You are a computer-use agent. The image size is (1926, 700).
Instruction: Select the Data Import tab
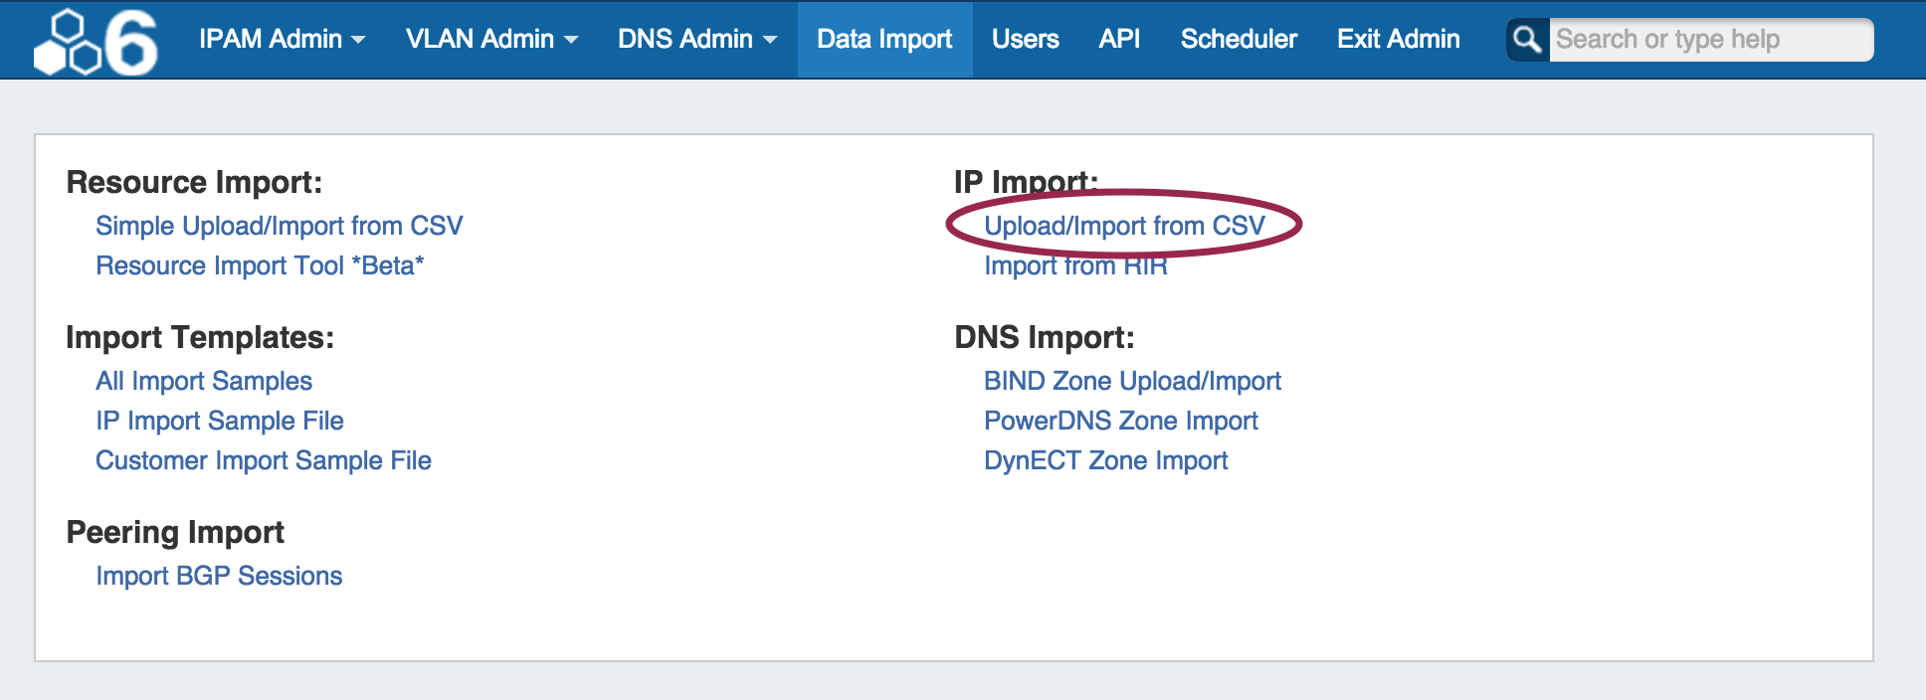(x=884, y=40)
